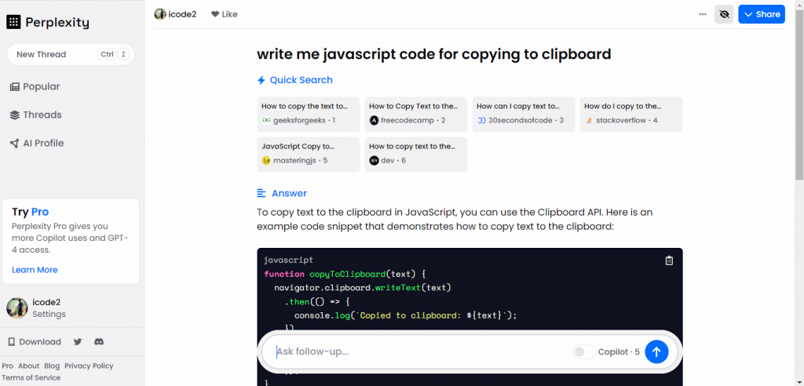Click the Ctrl I shortcut hint
This screenshot has height=386, width=804.
(x=112, y=54)
